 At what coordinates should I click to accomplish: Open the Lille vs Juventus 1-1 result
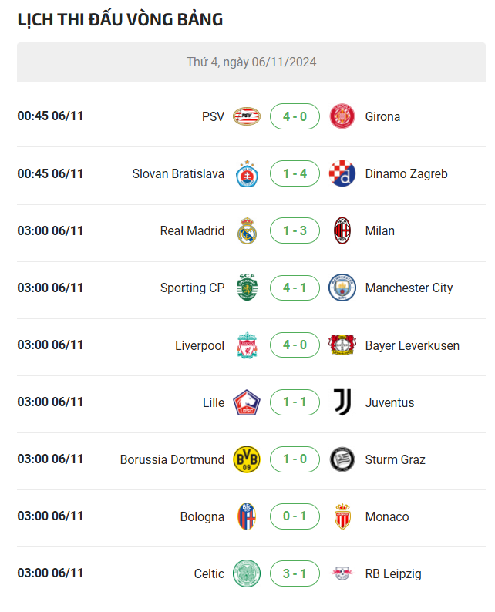295,402
